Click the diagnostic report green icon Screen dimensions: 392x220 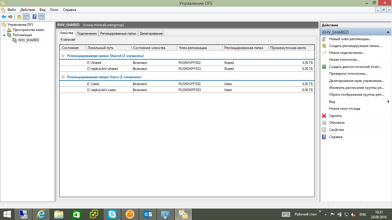click(x=324, y=67)
